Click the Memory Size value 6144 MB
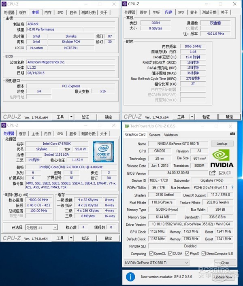Screen dimensions: 243x286 pos(162,217)
